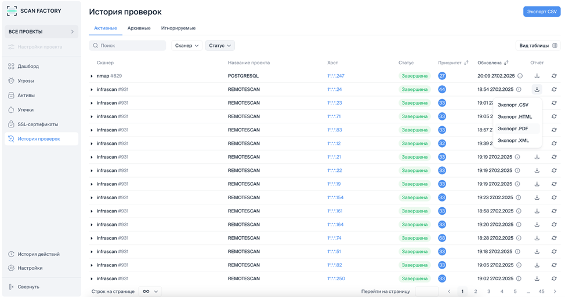Viewport: 565px width, 297px height.
Task: Open rows per page dropdown
Action: [x=150, y=291]
